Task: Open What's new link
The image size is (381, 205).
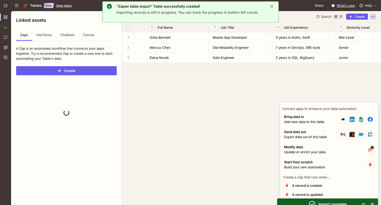Action: point(346,6)
